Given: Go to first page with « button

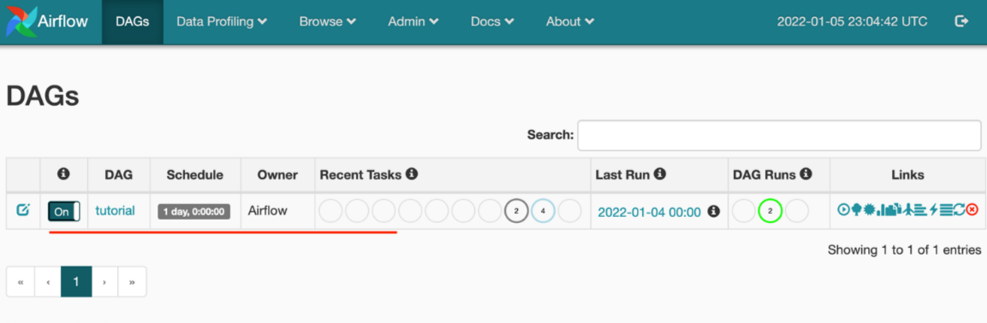Looking at the screenshot, I should [x=21, y=281].
